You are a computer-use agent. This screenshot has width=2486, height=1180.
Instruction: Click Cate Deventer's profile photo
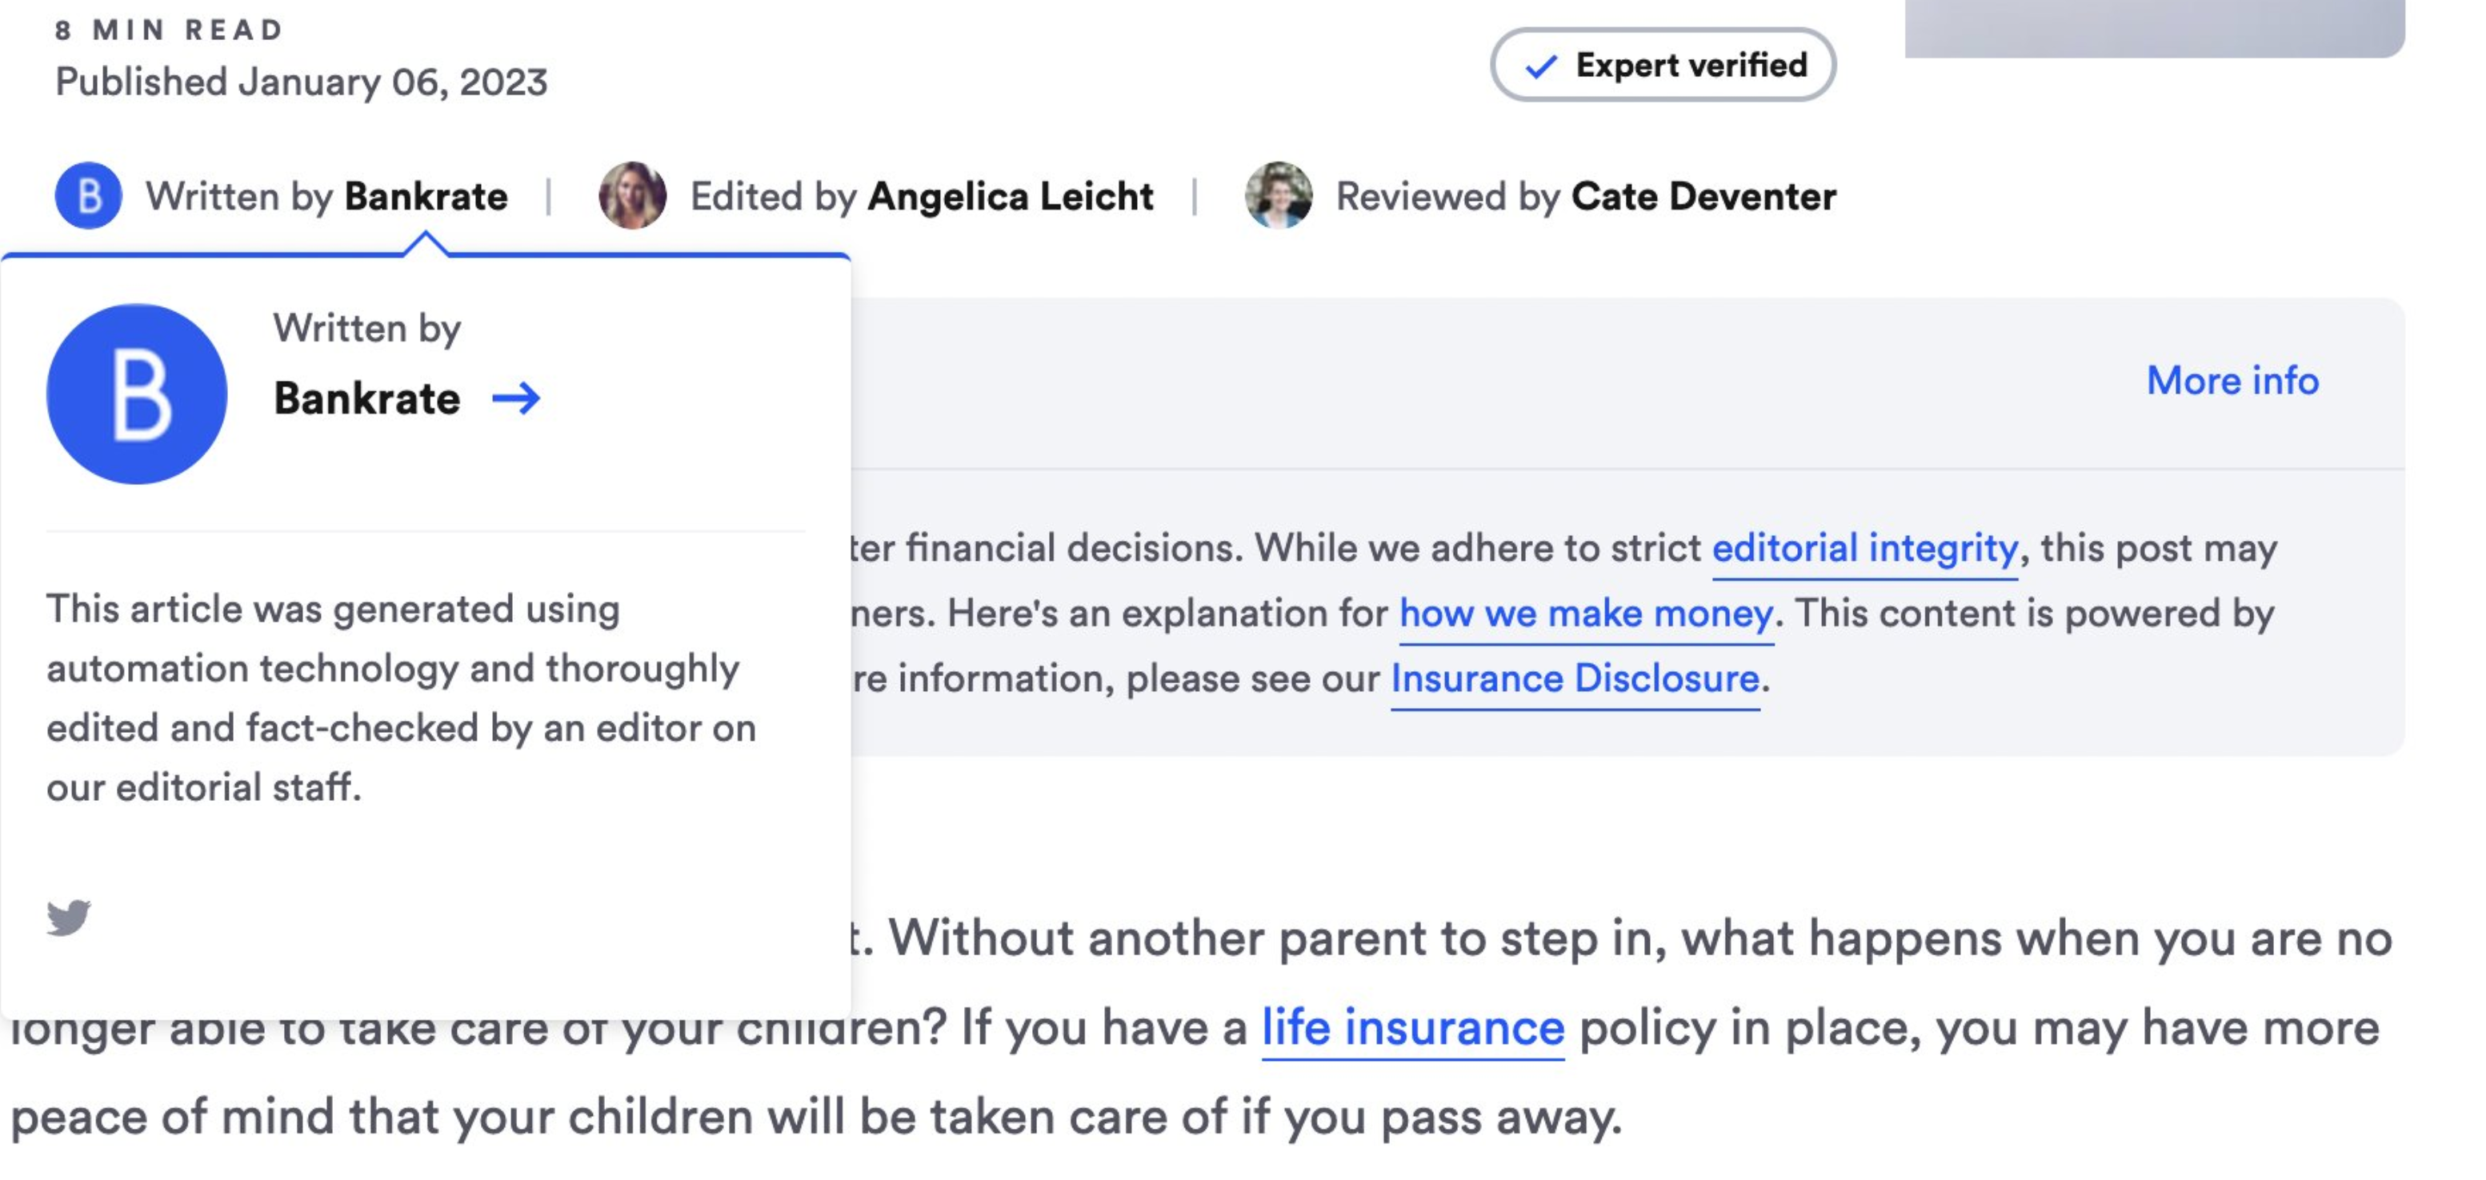[1278, 196]
